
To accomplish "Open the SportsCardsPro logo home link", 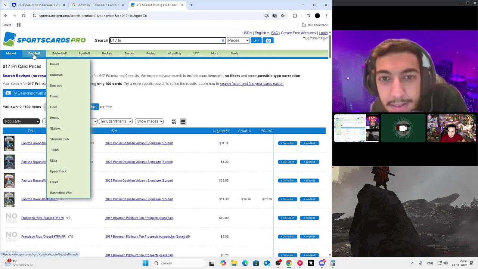I will pos(44,40).
